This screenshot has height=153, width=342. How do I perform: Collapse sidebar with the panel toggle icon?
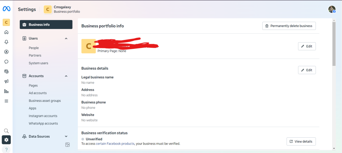[67, 145]
